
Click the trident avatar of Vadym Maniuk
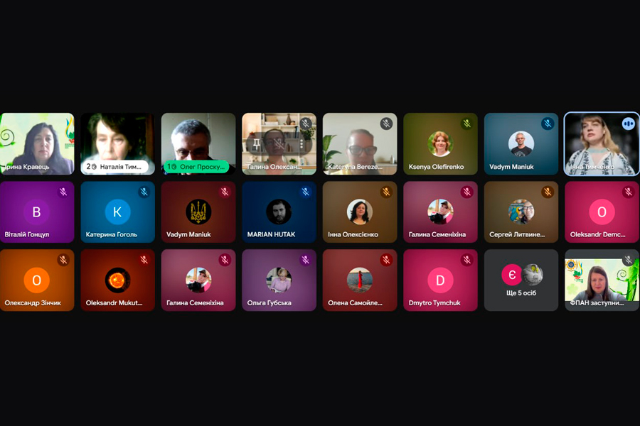point(198,212)
